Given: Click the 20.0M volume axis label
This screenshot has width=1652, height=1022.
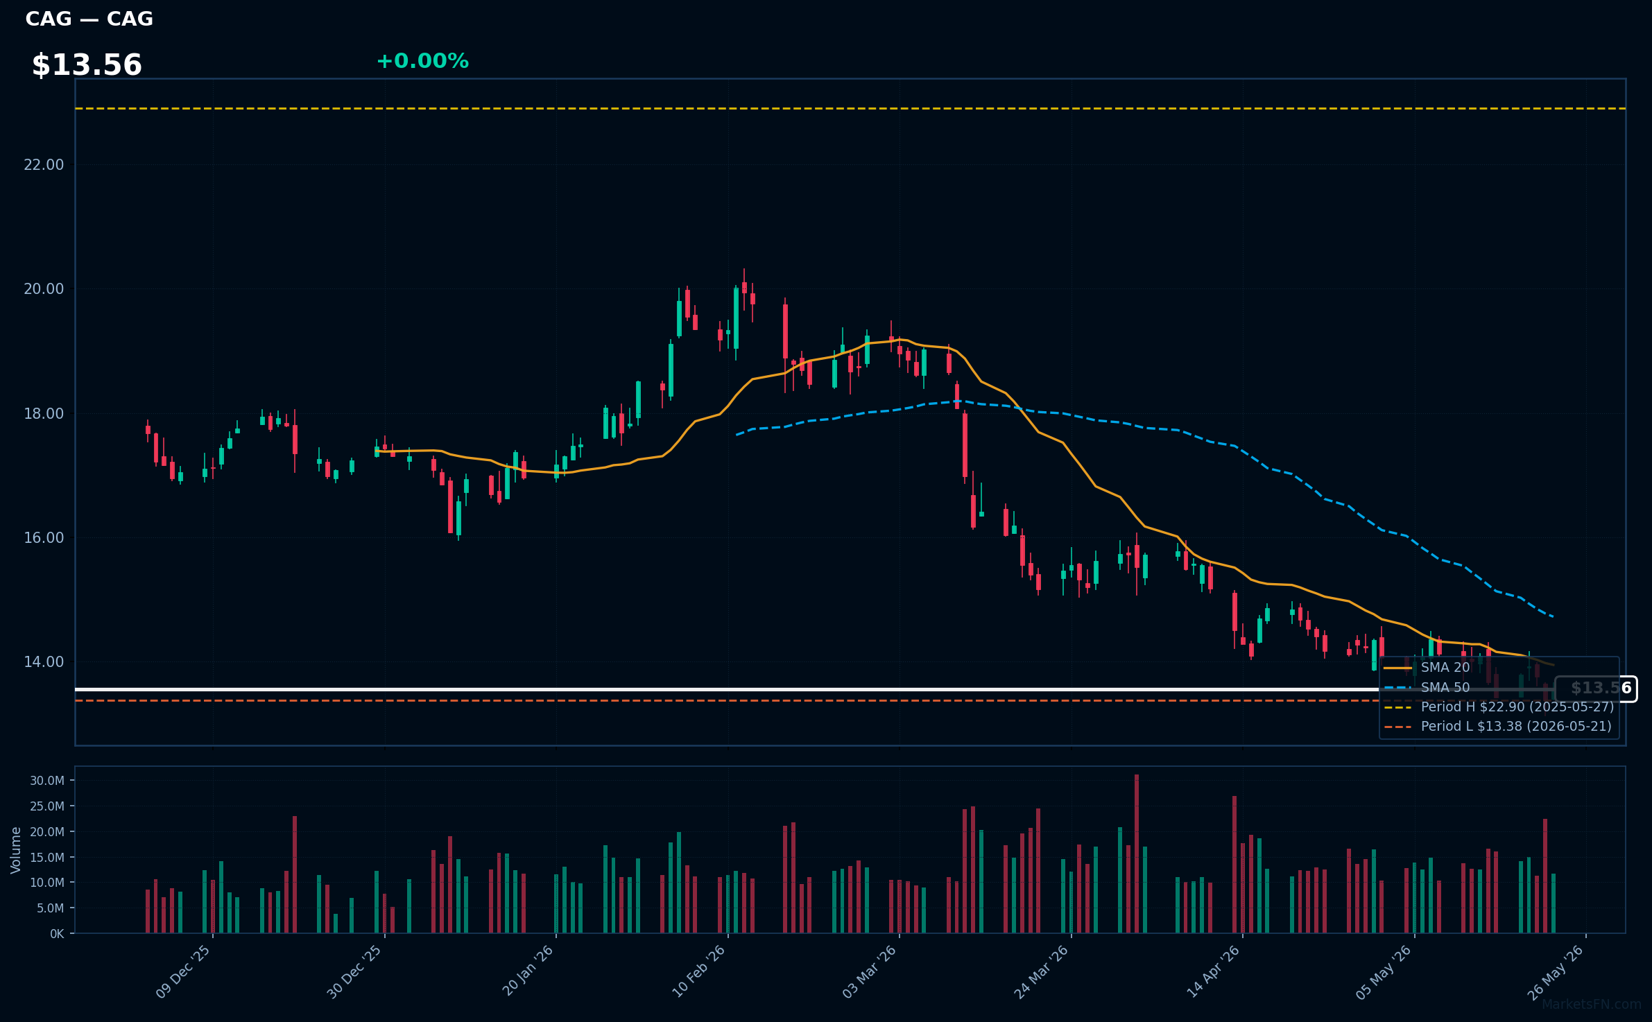Looking at the screenshot, I should point(47,832).
